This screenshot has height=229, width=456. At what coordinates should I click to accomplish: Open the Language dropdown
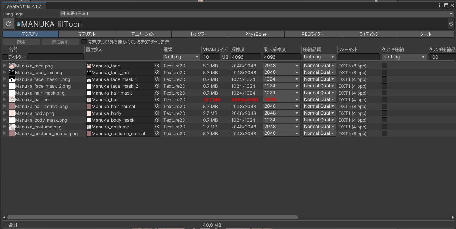pyautogui.click(x=257, y=14)
